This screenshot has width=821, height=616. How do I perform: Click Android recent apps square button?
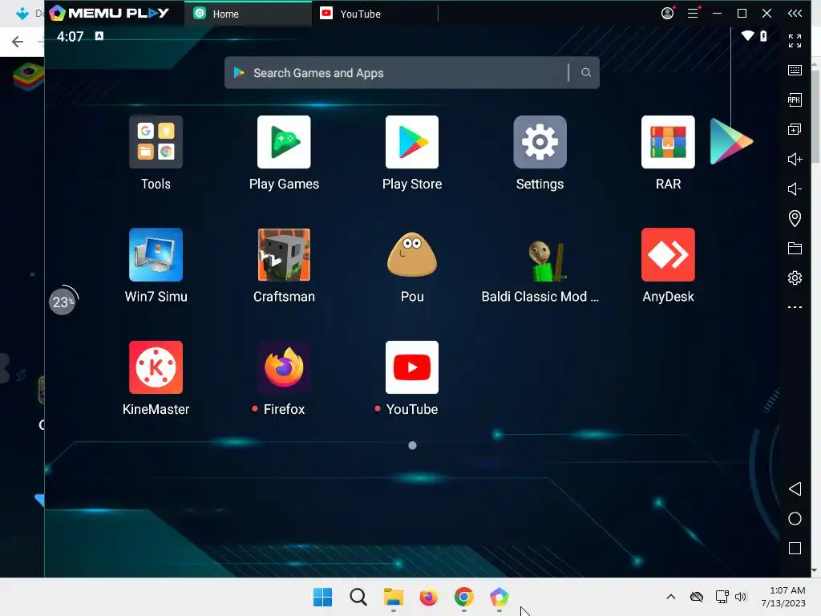click(x=795, y=549)
